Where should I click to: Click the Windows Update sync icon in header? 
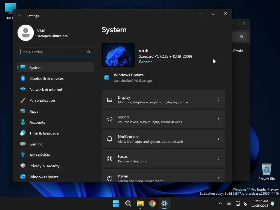(107, 78)
